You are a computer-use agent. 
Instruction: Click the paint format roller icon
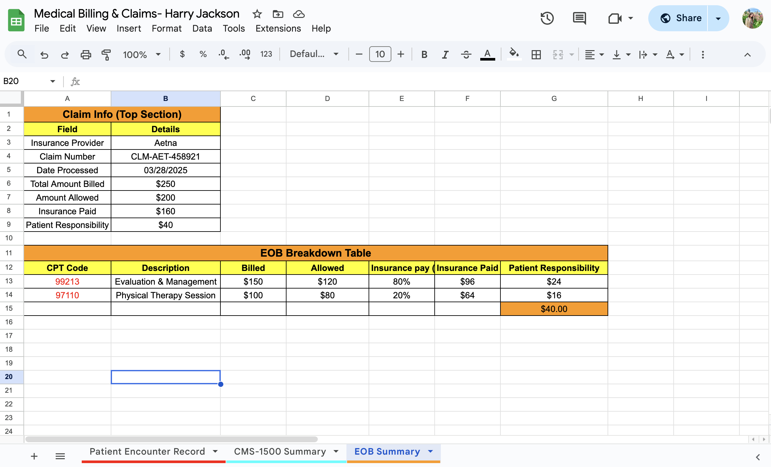click(x=106, y=54)
